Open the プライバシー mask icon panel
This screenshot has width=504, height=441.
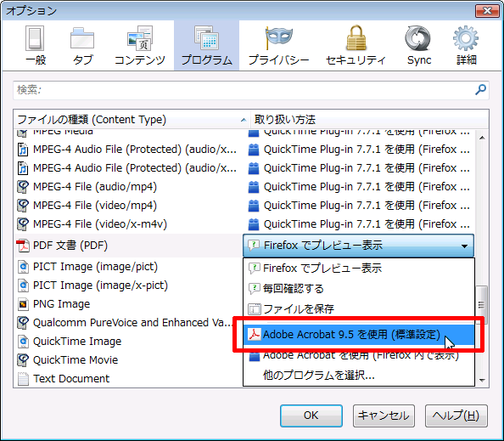pos(278,46)
